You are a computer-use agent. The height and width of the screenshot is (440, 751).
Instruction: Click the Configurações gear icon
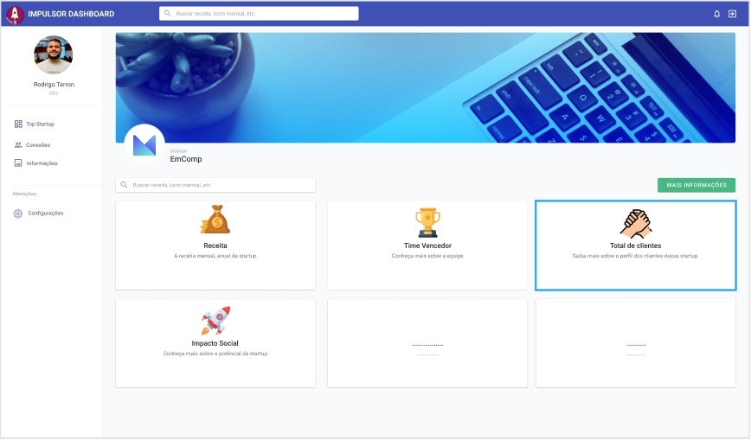pos(17,214)
